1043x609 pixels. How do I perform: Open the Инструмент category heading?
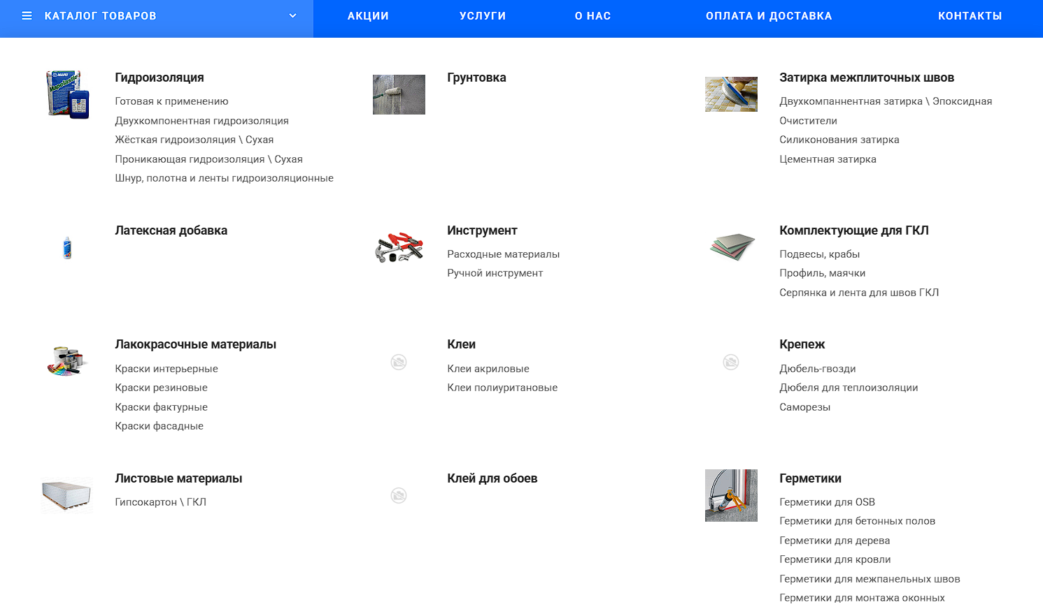tap(482, 230)
